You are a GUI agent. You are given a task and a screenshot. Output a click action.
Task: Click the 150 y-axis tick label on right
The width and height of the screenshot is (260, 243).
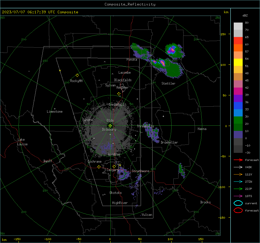coord(223,34)
